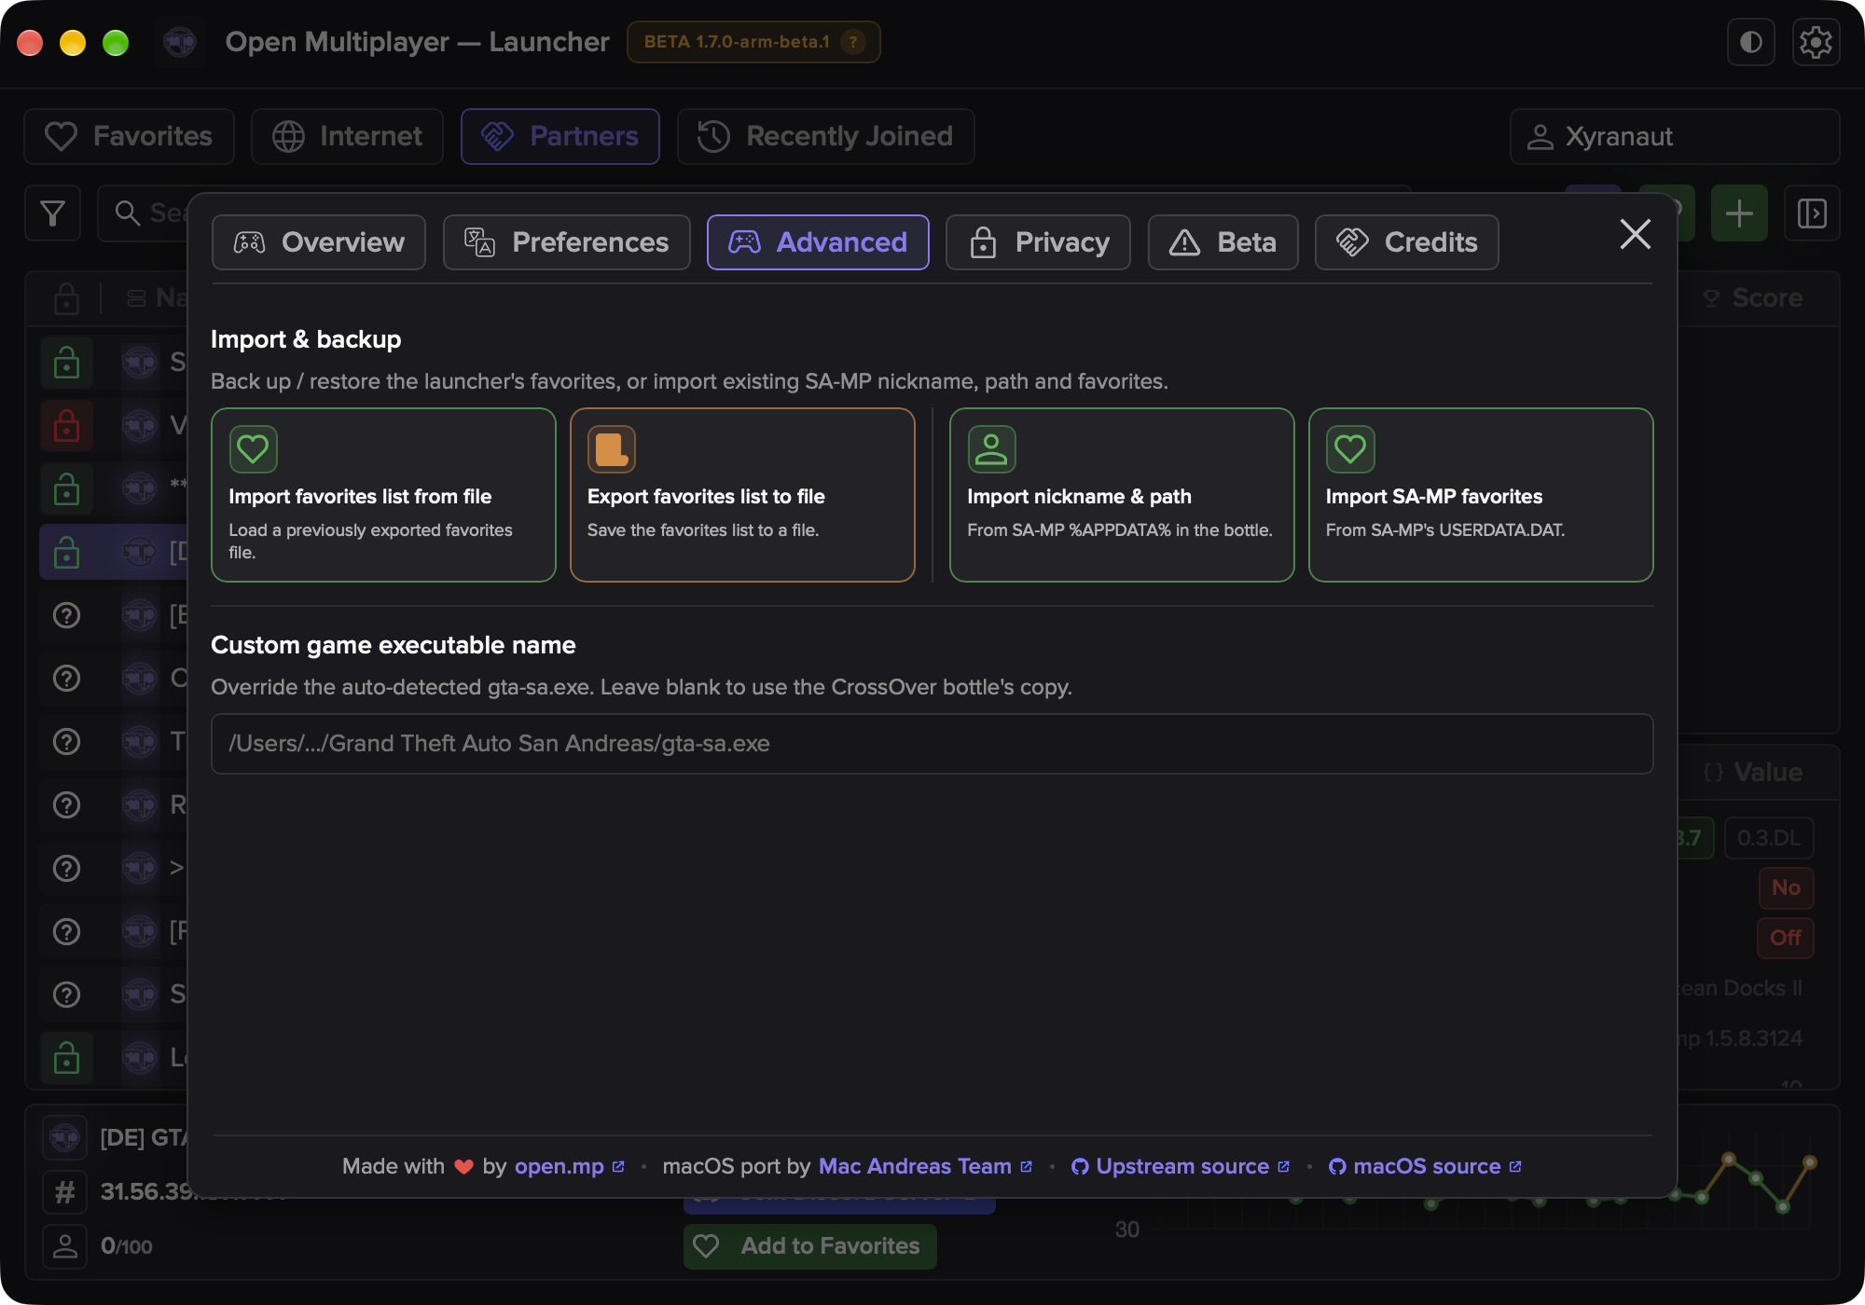1865x1305 pixels.
Task: Switch to the Internet server list
Action: tap(347, 136)
